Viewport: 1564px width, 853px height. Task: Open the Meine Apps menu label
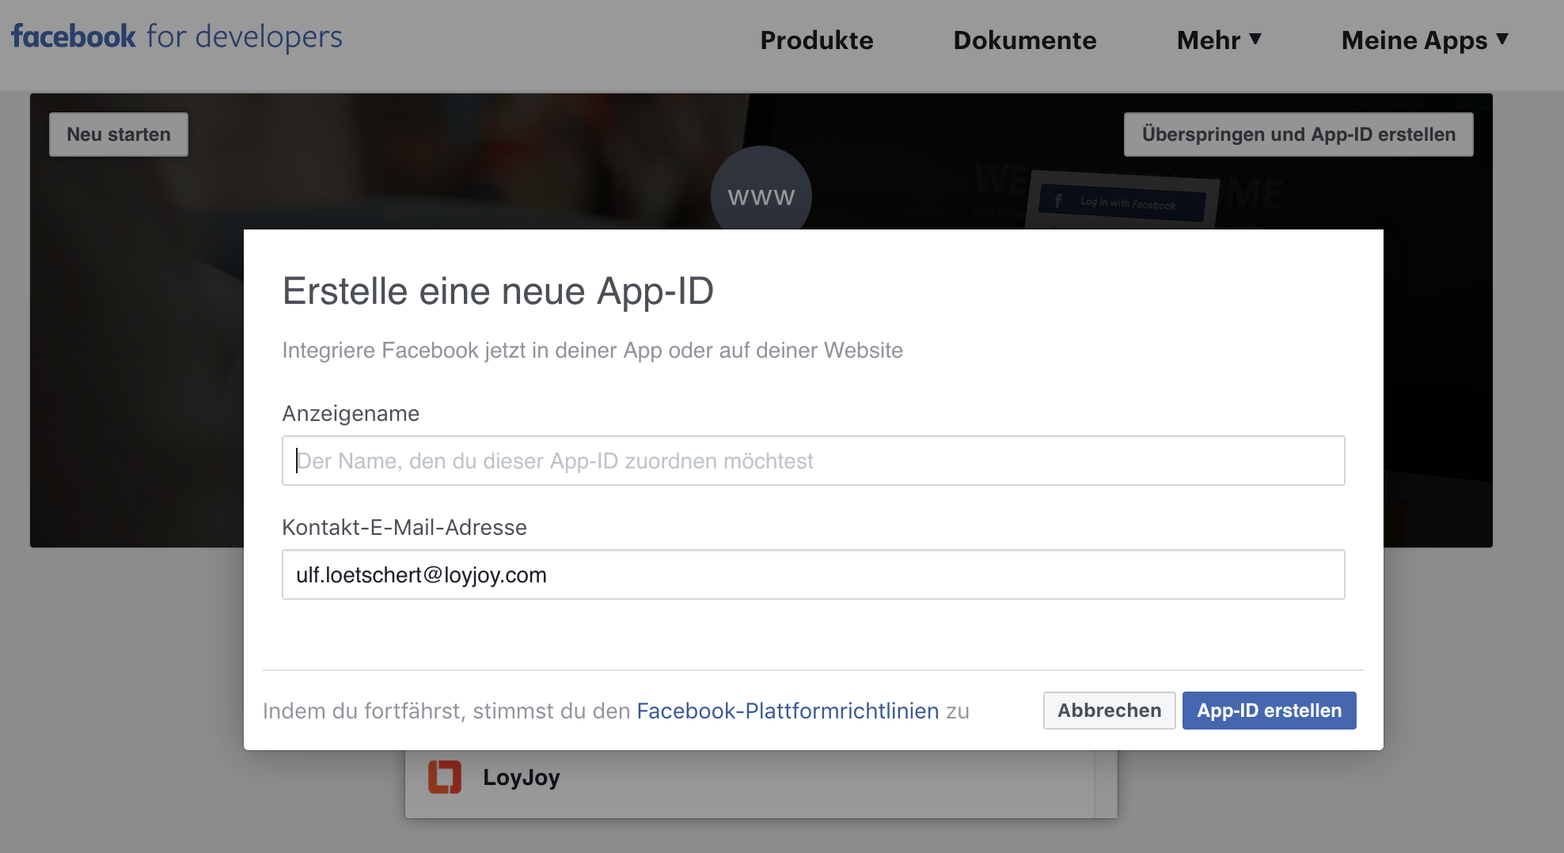(1414, 40)
